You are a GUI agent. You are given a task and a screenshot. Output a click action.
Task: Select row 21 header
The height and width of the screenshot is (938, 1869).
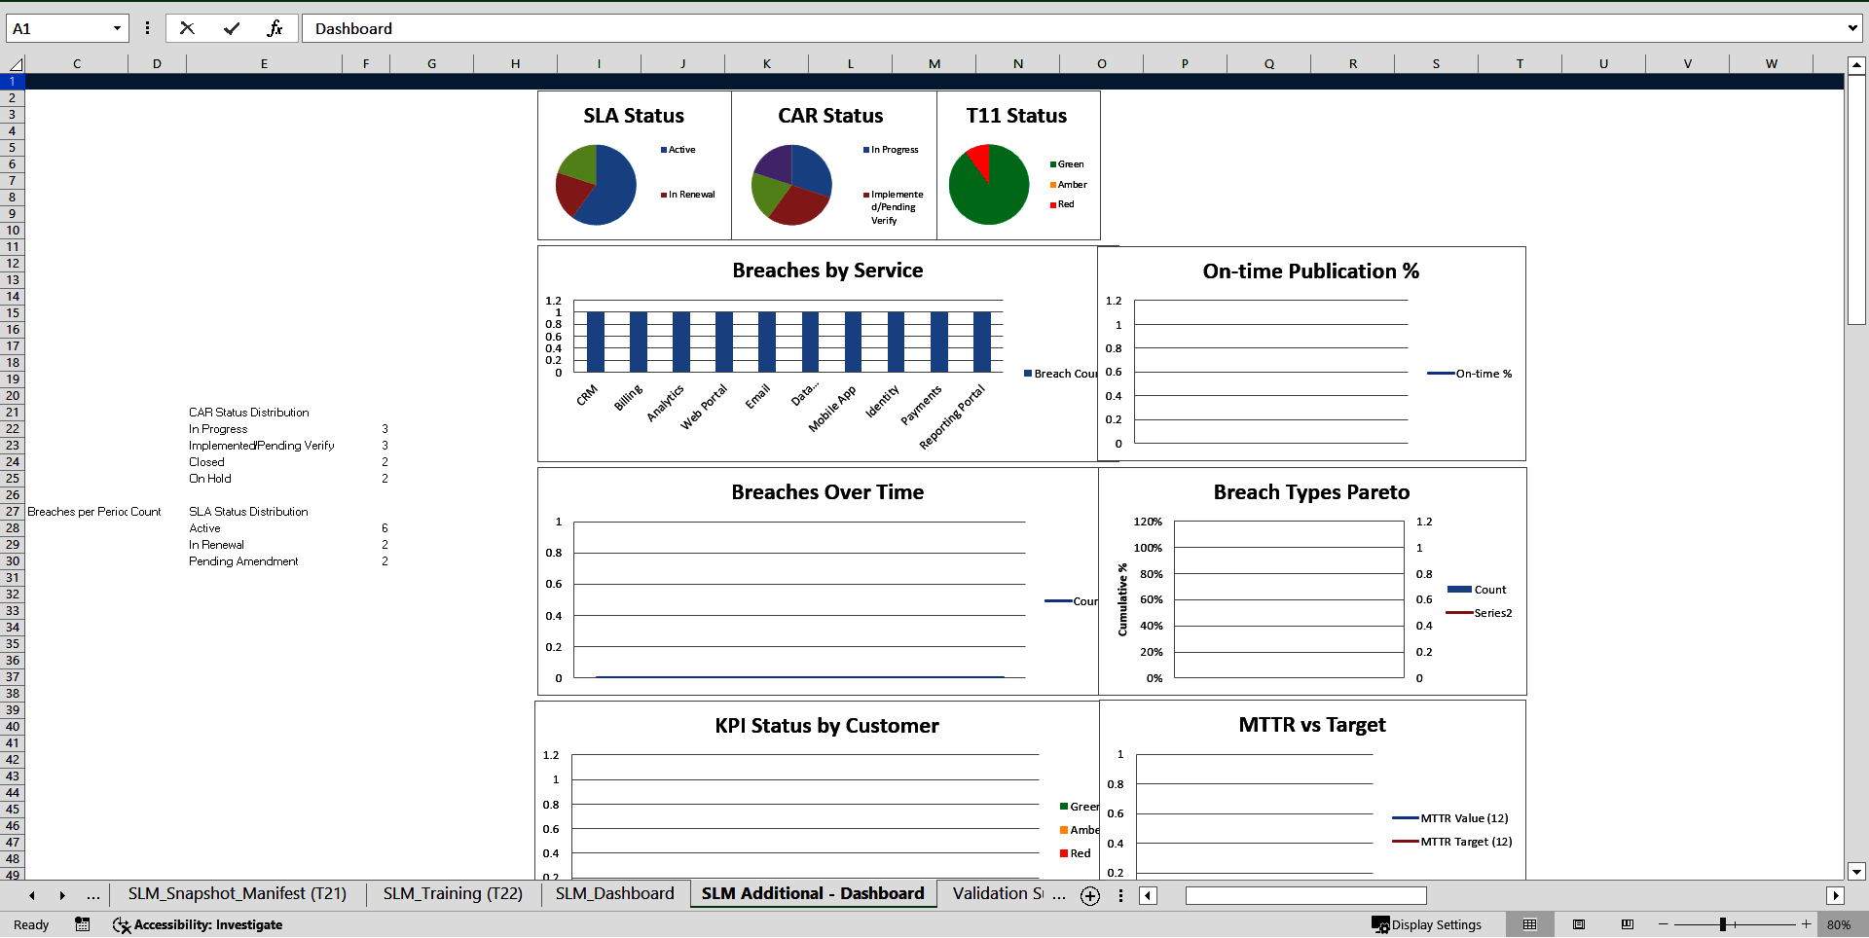[13, 413]
